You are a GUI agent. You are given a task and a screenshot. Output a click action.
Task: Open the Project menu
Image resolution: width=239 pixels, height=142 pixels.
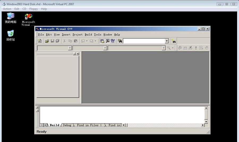tap(78, 34)
